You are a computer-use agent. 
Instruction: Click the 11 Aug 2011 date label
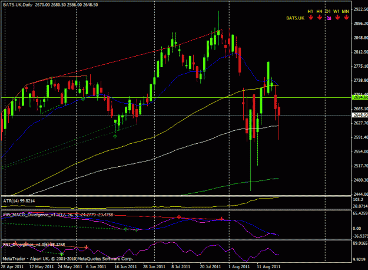tap(268, 266)
